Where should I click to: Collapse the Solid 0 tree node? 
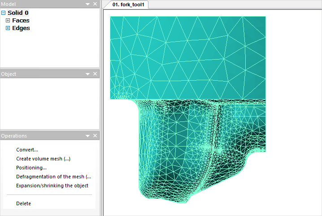point(4,13)
